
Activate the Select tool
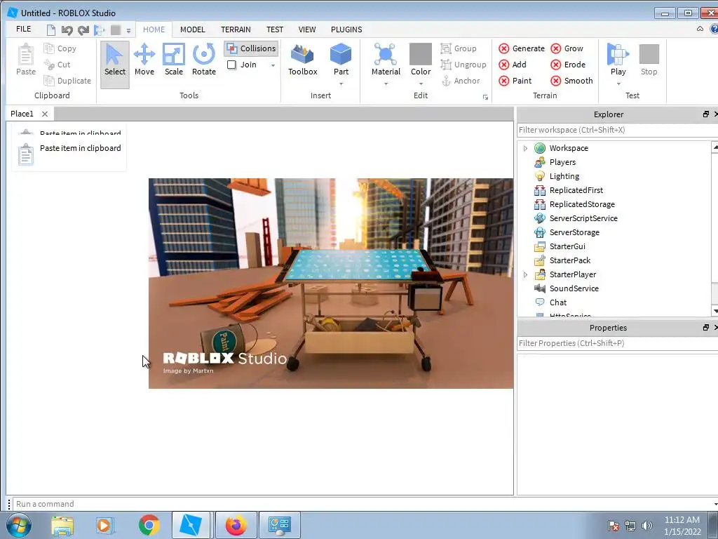[115, 63]
